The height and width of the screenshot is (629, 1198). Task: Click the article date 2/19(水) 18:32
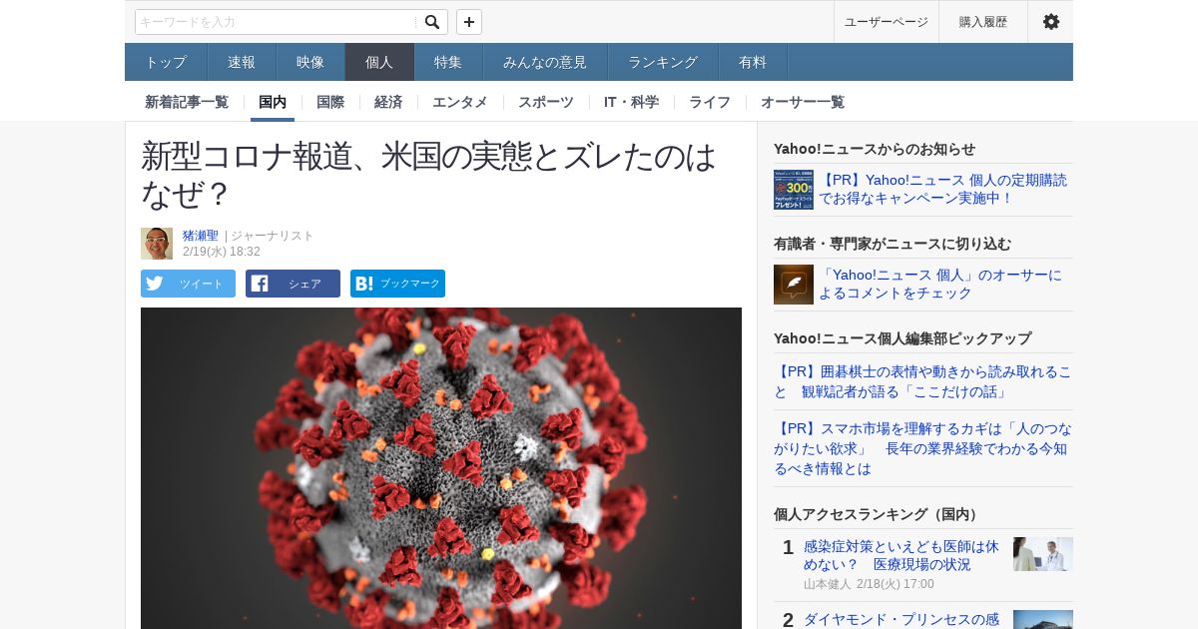pyautogui.click(x=222, y=252)
